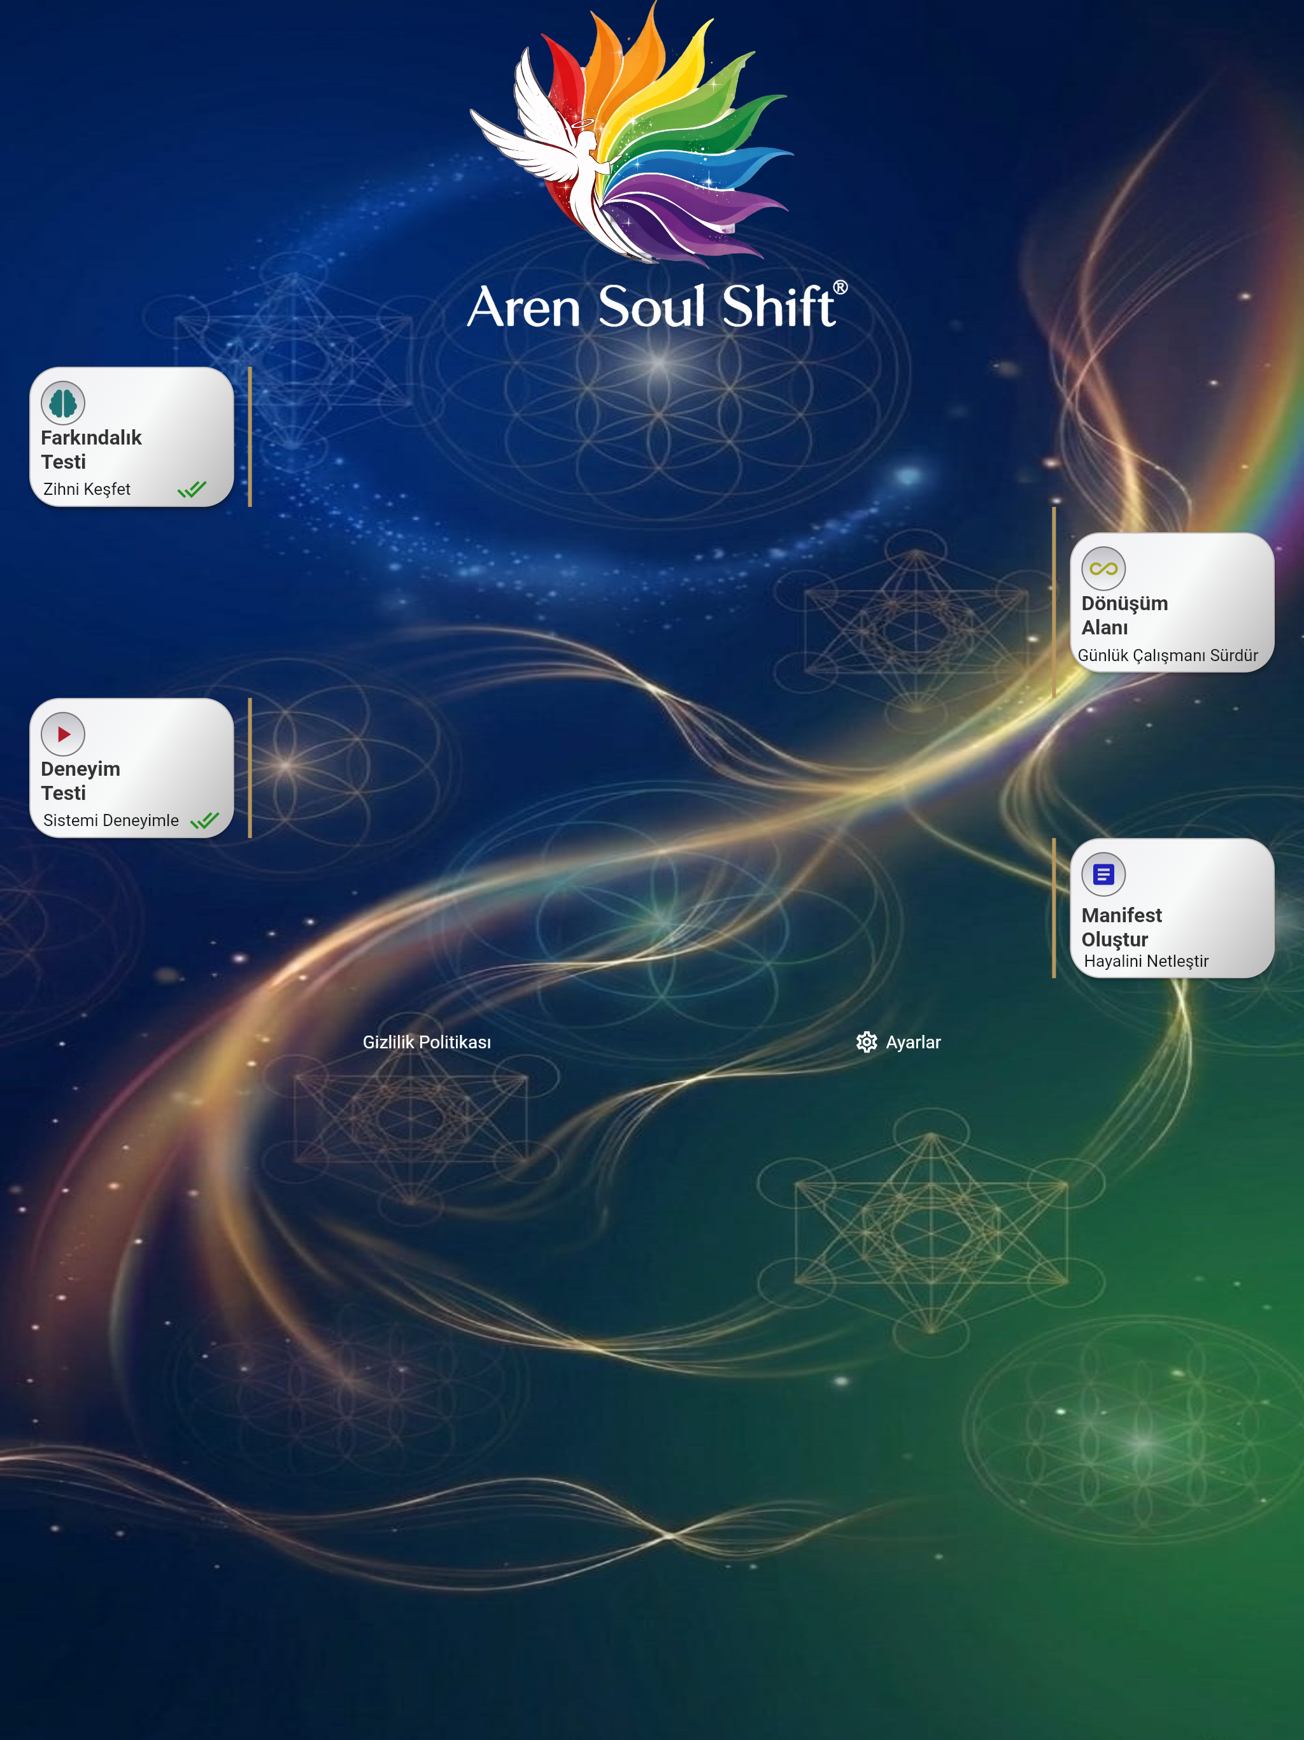The width and height of the screenshot is (1304, 1740).
Task: Click 'Zihni Keşfet' subtitle text
Action: pos(87,489)
